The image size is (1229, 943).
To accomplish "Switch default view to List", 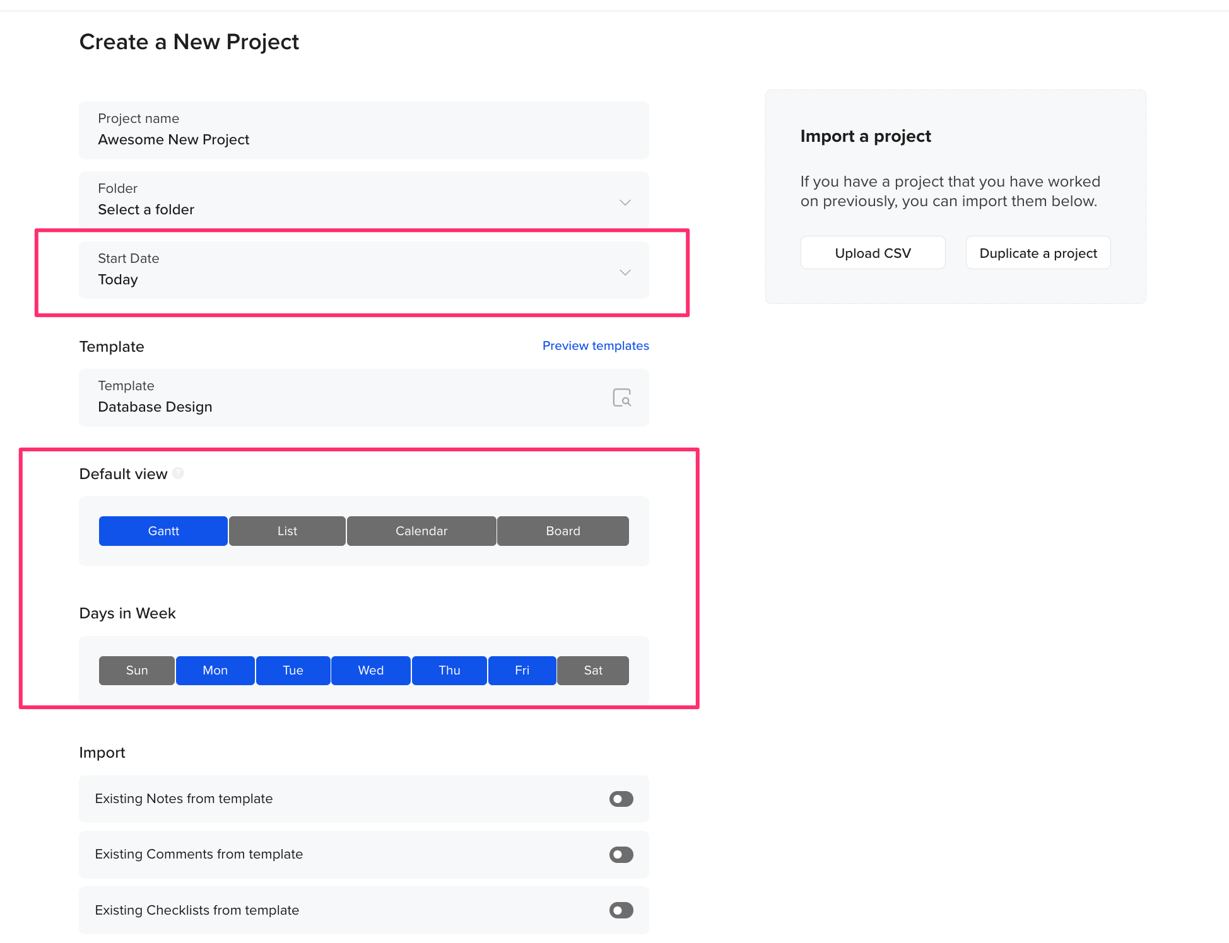I will pyautogui.click(x=287, y=530).
